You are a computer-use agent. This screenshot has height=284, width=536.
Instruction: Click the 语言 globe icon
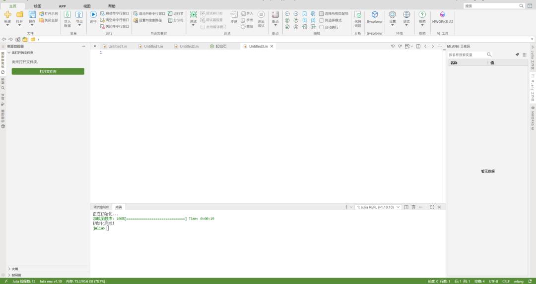(x=406, y=14)
